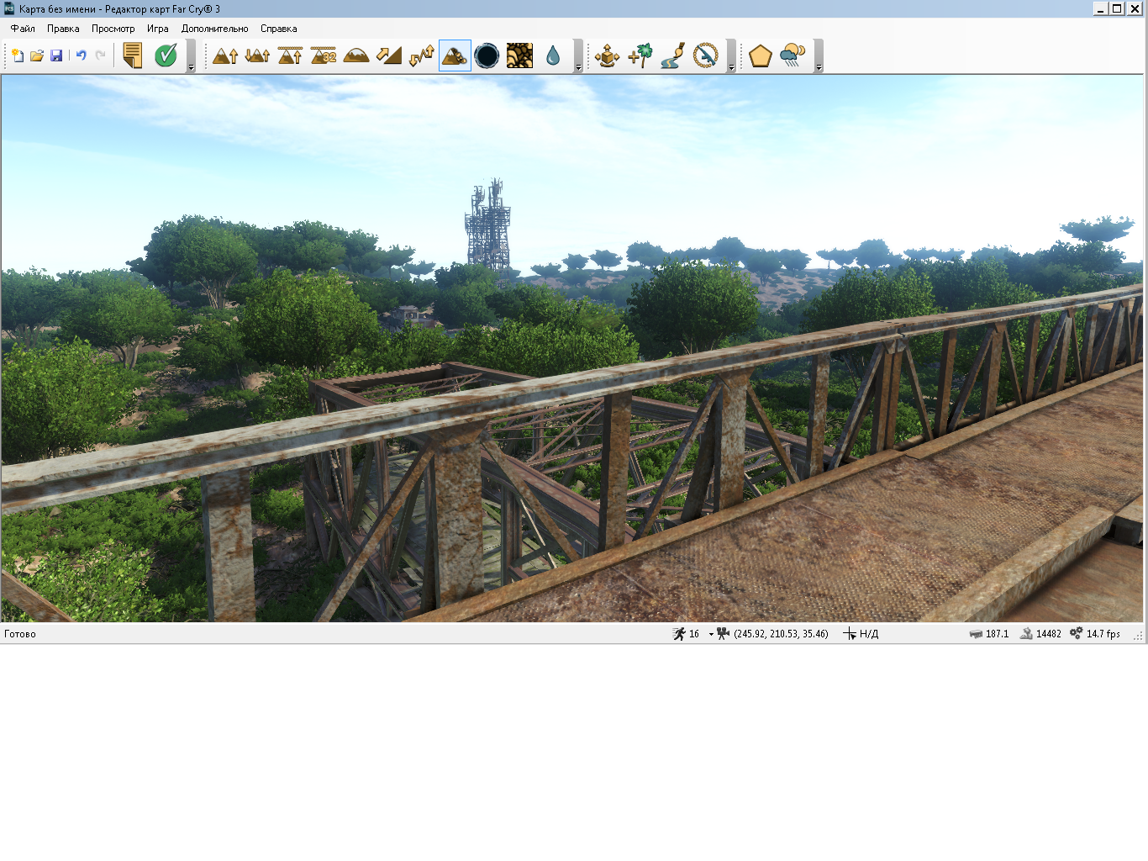Click the "Готово" status text
Image resolution: width=1148 pixels, height=861 pixels.
pyautogui.click(x=20, y=634)
